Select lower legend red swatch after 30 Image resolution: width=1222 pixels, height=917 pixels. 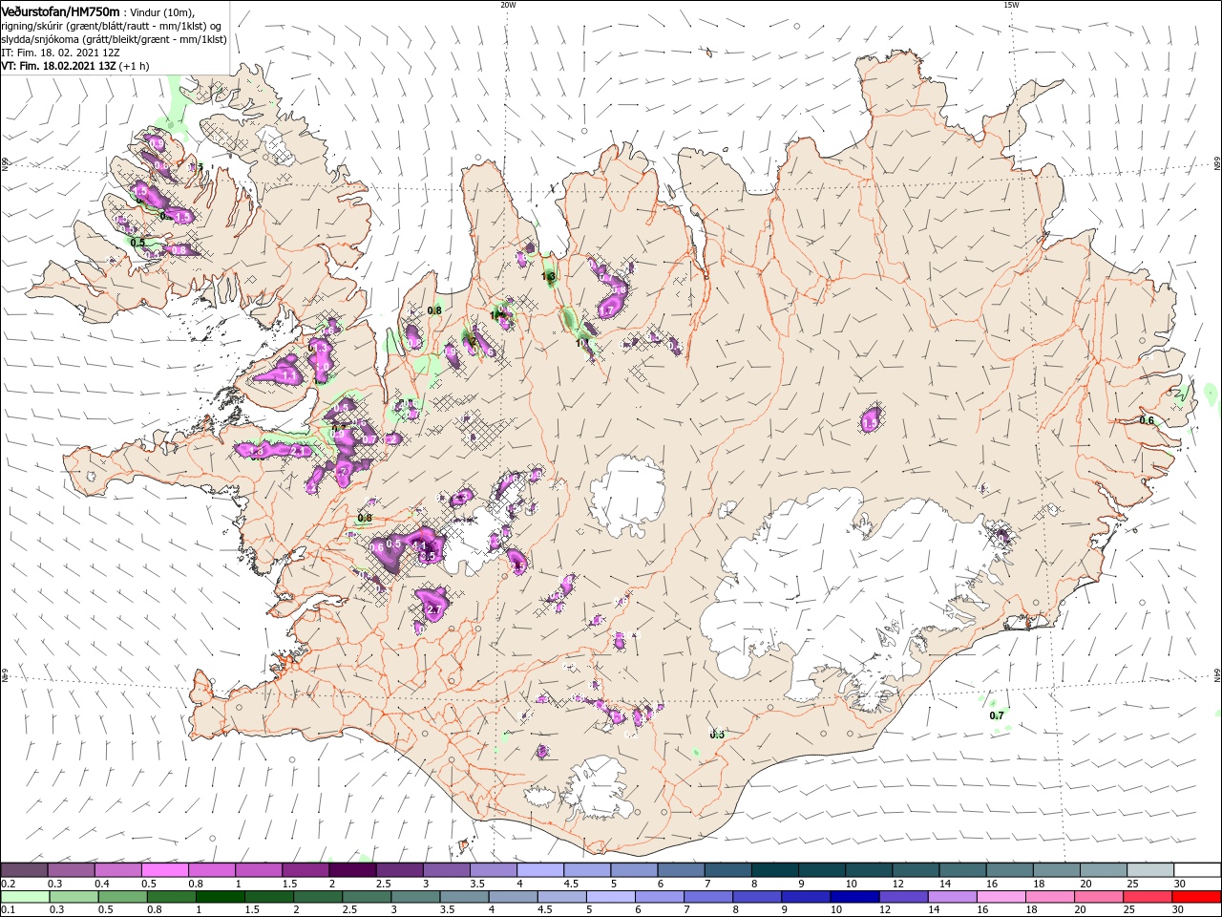click(1197, 897)
